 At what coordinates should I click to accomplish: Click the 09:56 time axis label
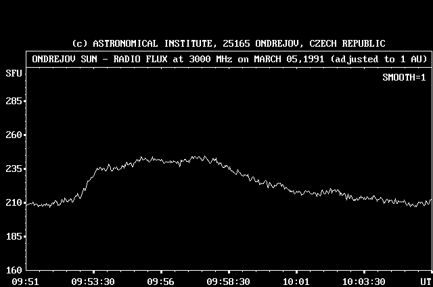click(x=161, y=281)
